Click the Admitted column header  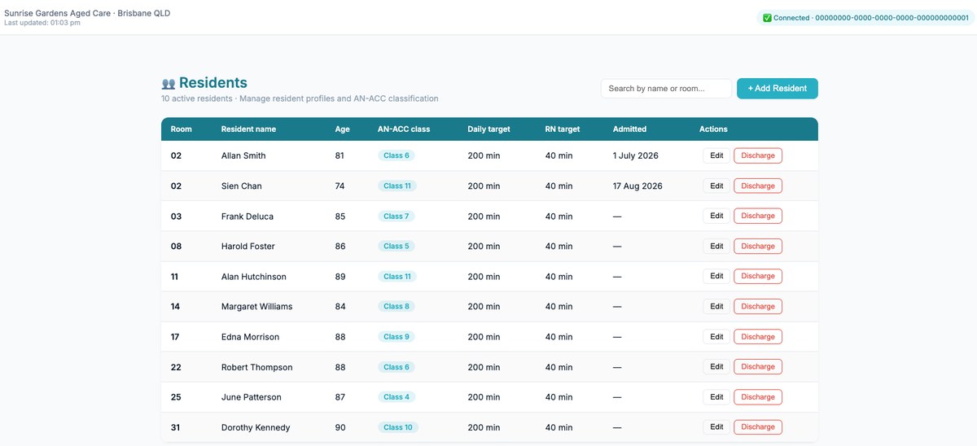click(629, 129)
